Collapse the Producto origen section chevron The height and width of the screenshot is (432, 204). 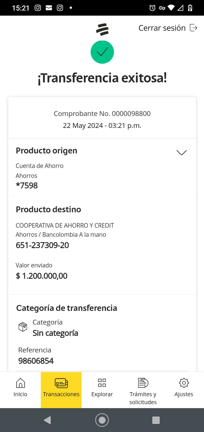point(182,153)
